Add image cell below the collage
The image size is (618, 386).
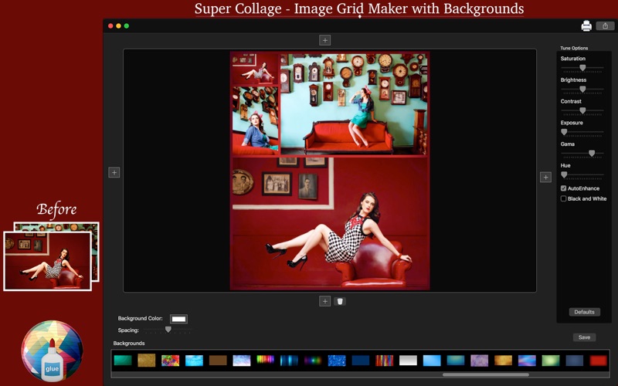324,301
